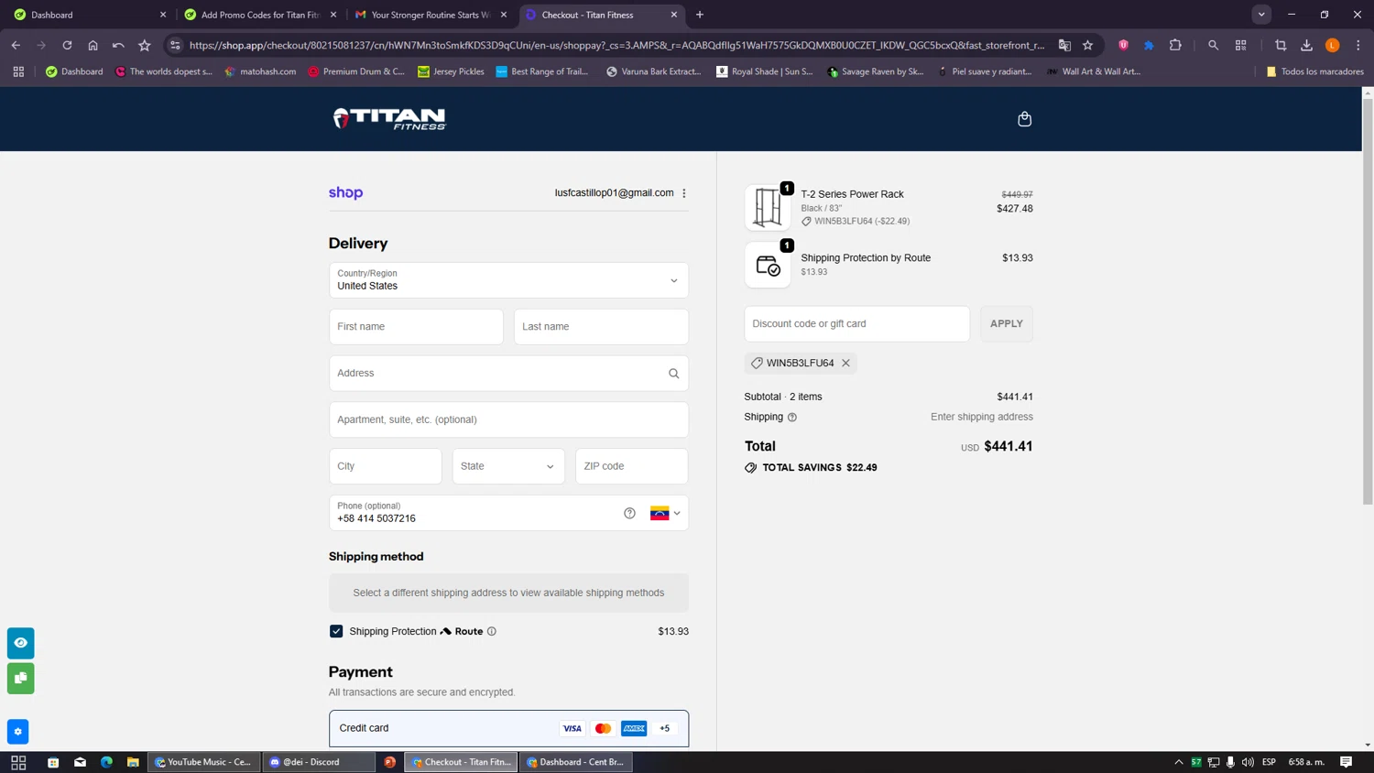Open Dashboard - Cent Browser taskbar window
1374x773 pixels.
pos(576,762)
